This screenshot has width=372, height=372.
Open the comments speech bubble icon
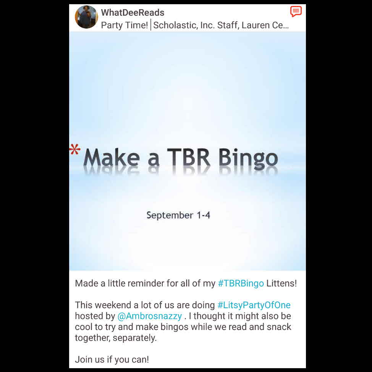coord(296,11)
